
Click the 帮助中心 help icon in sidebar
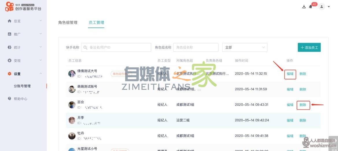tap(10, 99)
